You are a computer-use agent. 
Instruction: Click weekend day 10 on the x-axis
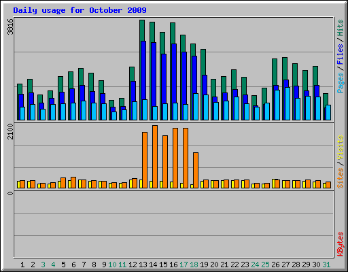112,265
